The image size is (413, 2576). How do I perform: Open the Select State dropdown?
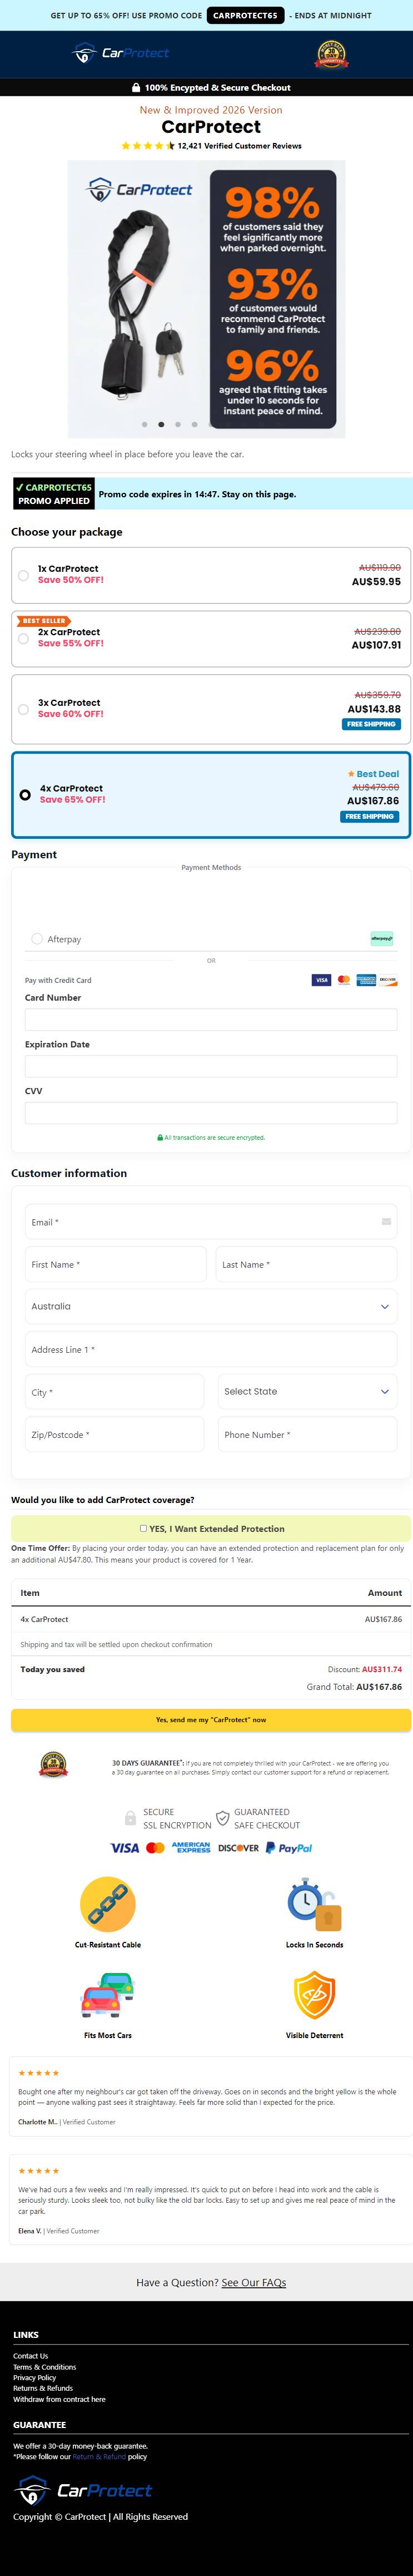click(x=307, y=1391)
